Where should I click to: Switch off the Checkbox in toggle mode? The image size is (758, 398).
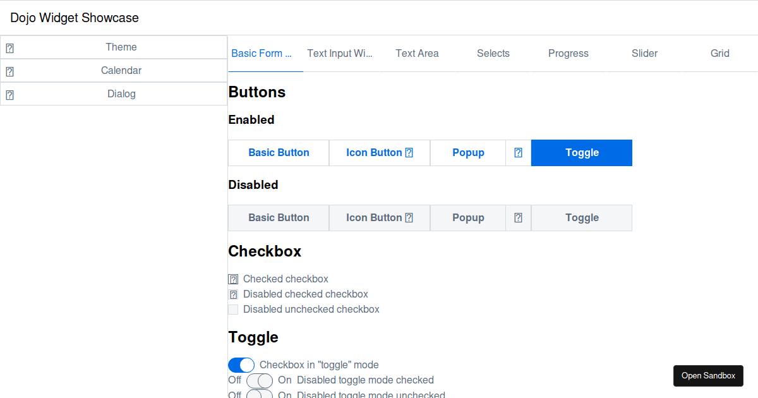pyautogui.click(x=241, y=365)
